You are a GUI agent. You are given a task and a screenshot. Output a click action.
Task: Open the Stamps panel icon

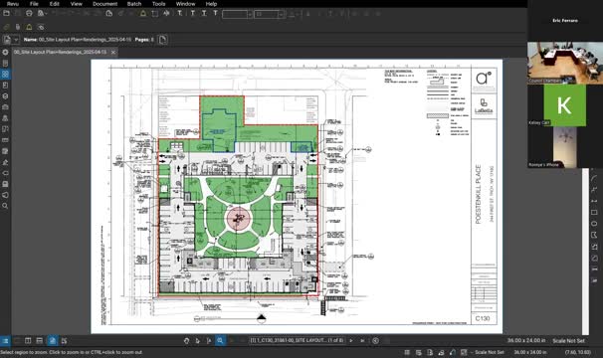(x=5, y=118)
